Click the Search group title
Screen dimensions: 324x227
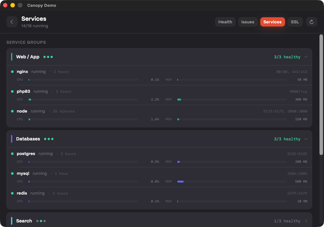[24, 221]
